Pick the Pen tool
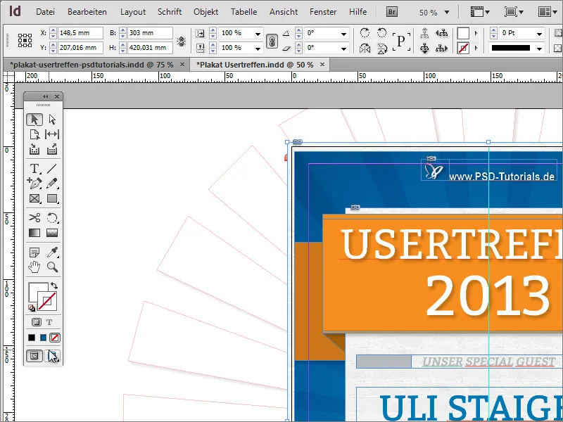Image resolution: width=563 pixels, height=422 pixels. coord(34,184)
